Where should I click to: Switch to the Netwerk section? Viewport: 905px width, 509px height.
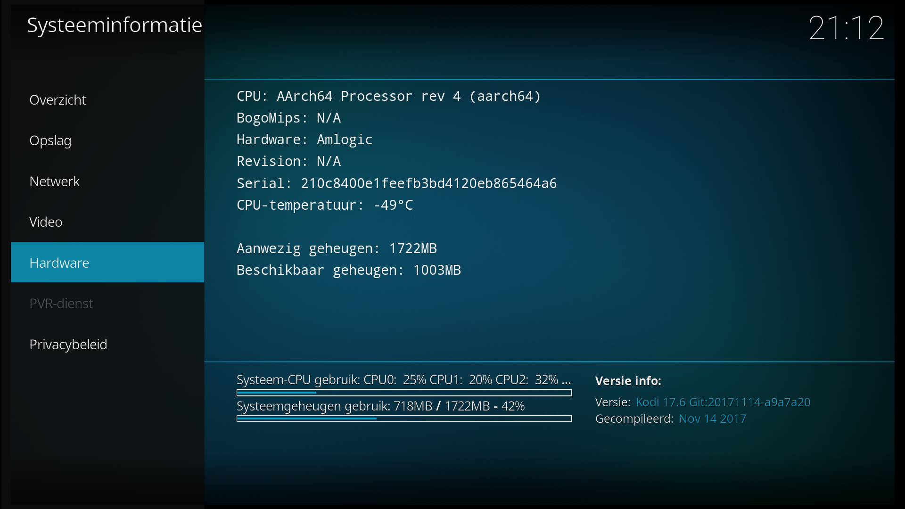click(x=107, y=181)
